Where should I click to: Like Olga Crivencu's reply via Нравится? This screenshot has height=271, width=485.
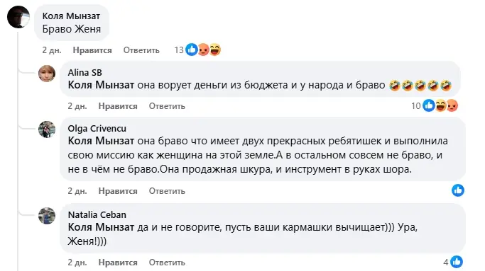[118, 191]
